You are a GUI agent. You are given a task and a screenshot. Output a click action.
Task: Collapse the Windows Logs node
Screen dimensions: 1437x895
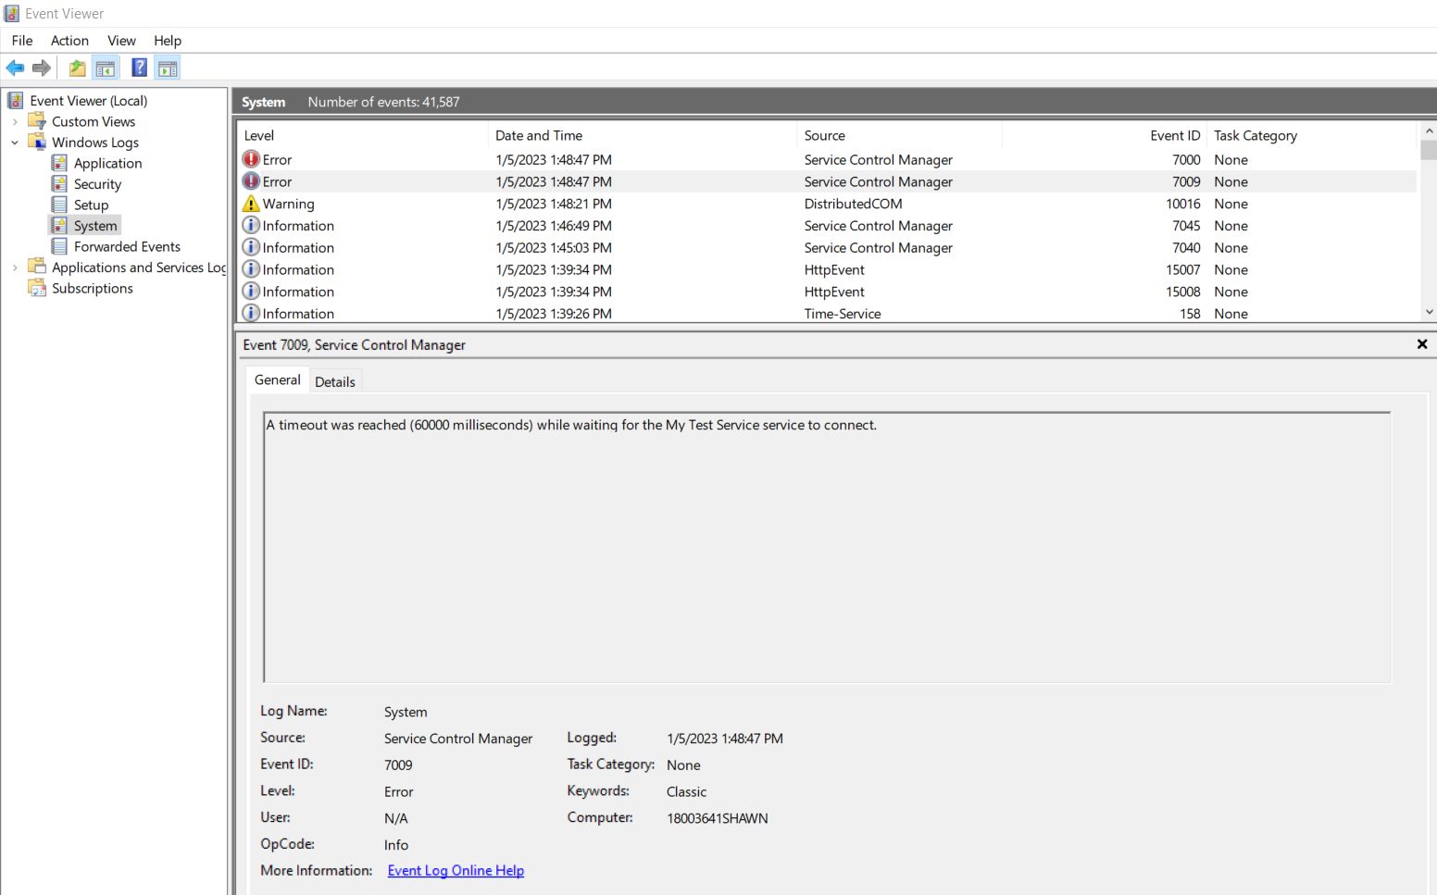(x=15, y=143)
